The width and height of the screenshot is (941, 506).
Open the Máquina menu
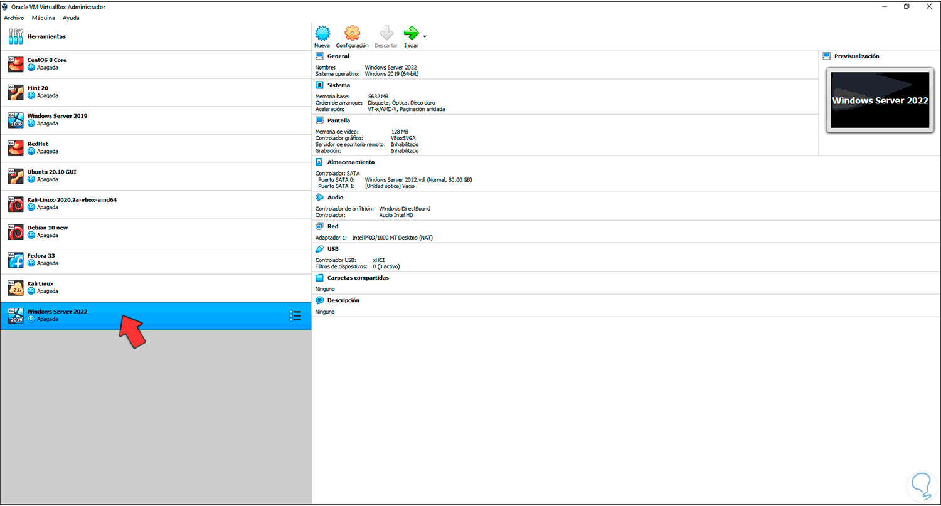click(x=43, y=18)
